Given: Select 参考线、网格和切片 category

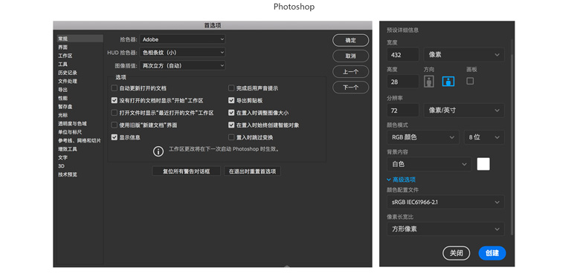Looking at the screenshot, I should pyautogui.click(x=80, y=140).
